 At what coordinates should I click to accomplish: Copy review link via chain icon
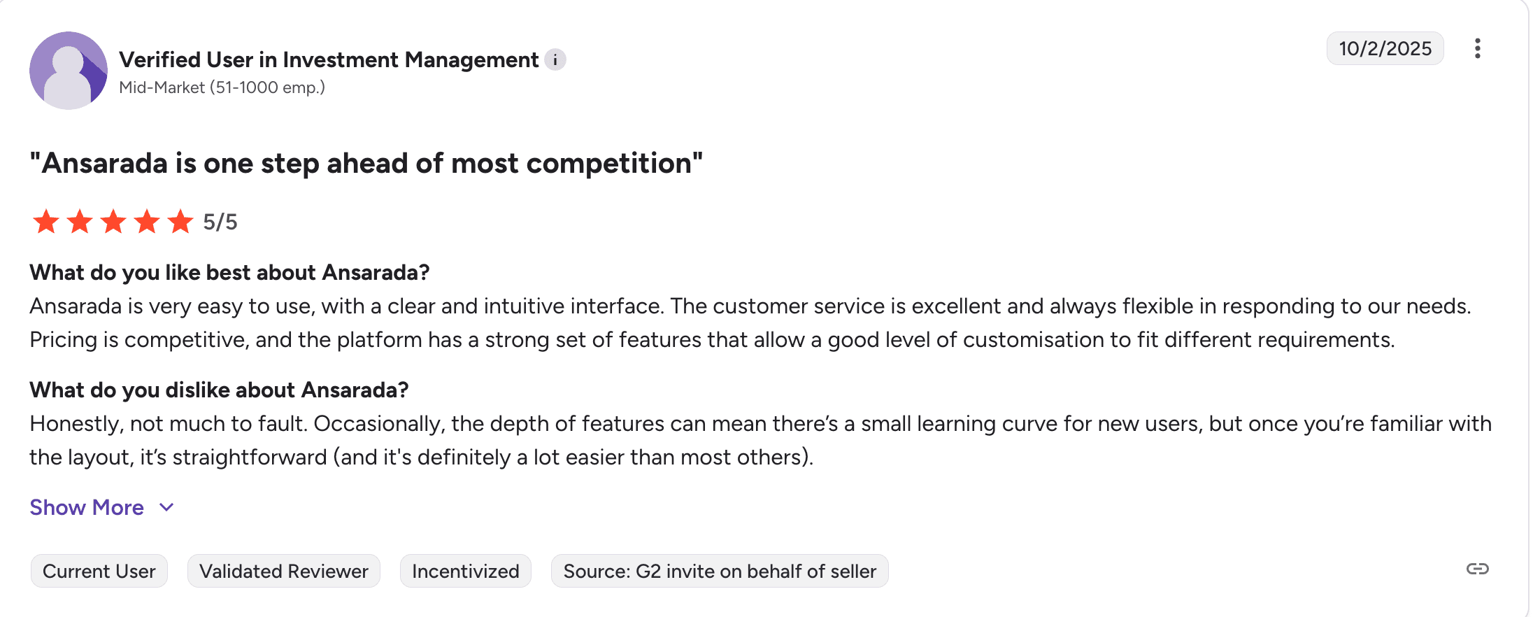[x=1477, y=569]
